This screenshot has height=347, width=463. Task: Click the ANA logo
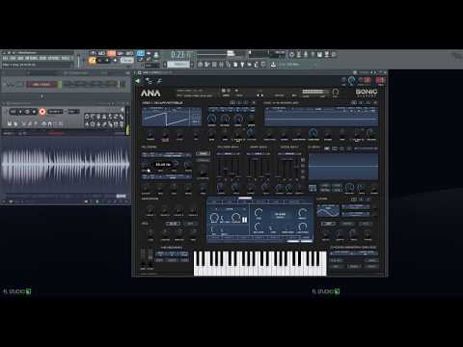point(150,93)
